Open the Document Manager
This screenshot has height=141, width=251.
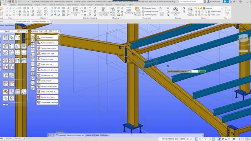point(137,11)
